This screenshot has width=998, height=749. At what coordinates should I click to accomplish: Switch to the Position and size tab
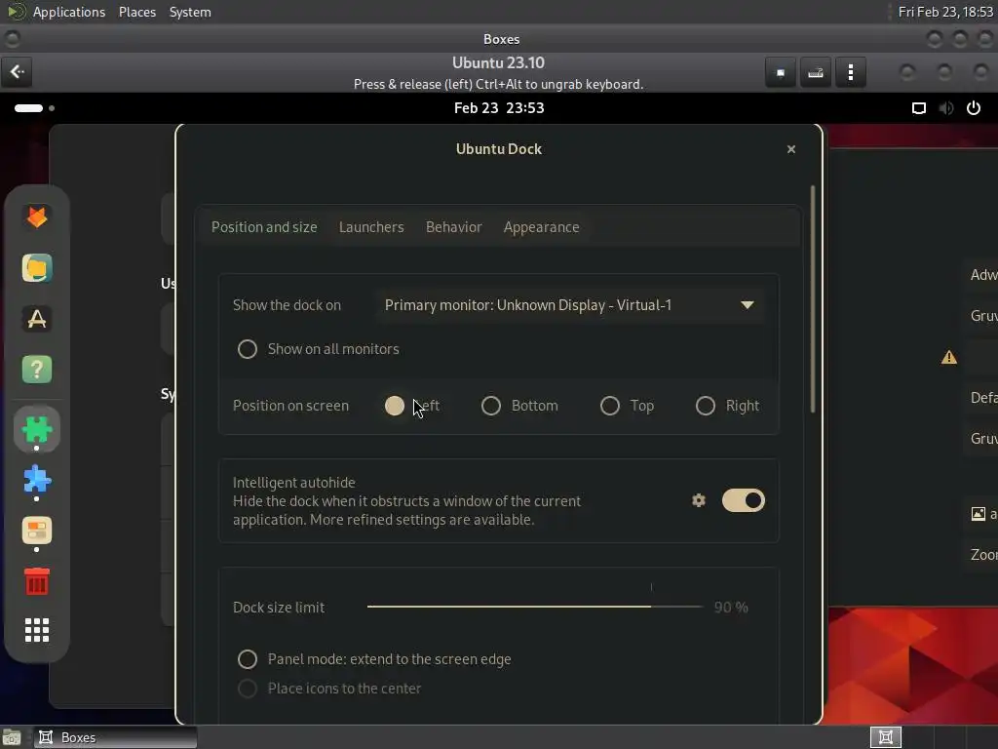pyautogui.click(x=264, y=227)
